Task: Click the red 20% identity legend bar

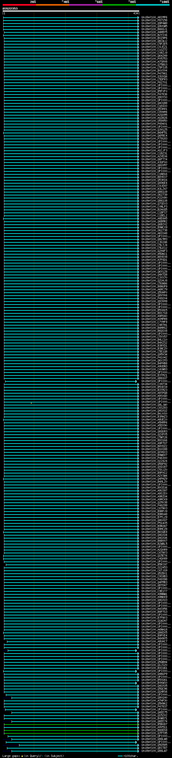Action: tap(19, 5)
